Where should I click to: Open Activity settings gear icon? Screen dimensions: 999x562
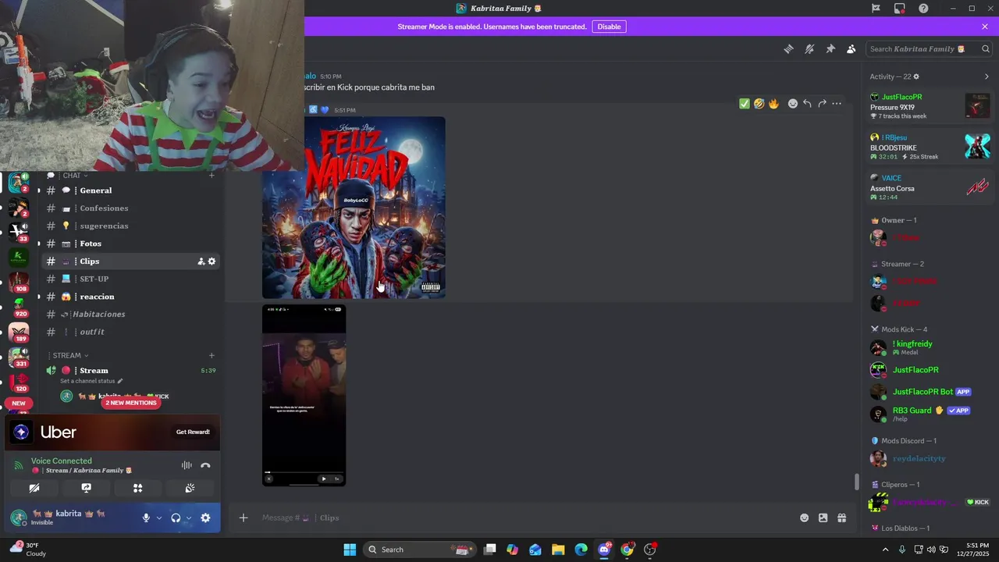coord(916,76)
